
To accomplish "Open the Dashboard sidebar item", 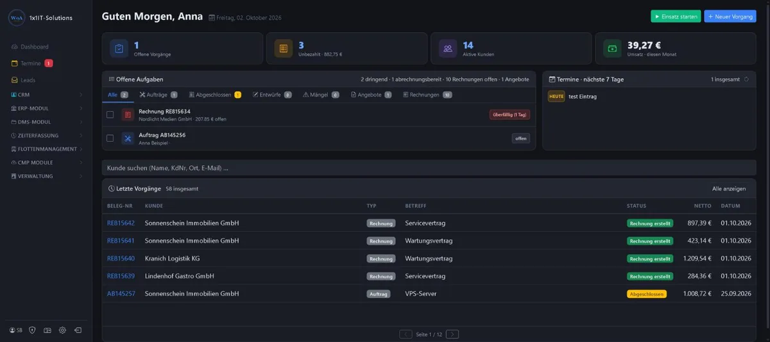I will click(30, 47).
